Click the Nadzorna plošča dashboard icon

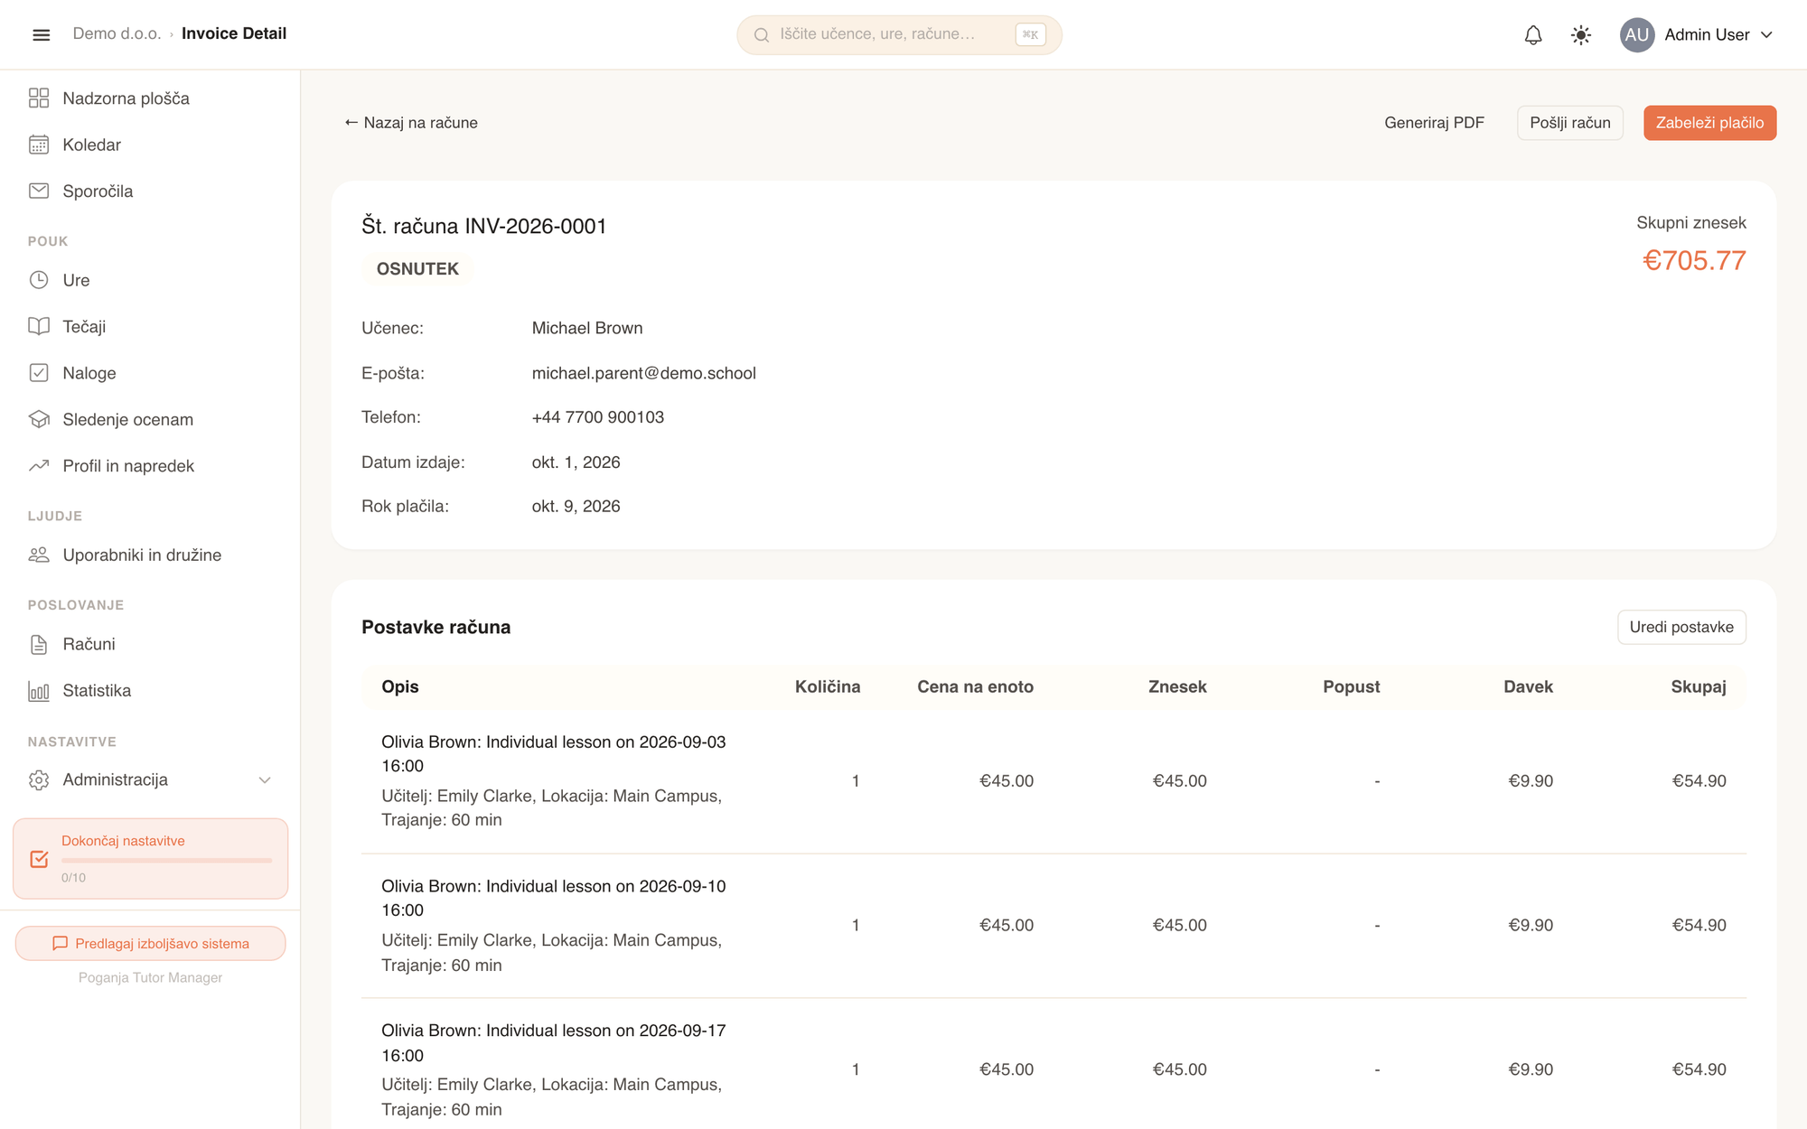[x=39, y=98]
